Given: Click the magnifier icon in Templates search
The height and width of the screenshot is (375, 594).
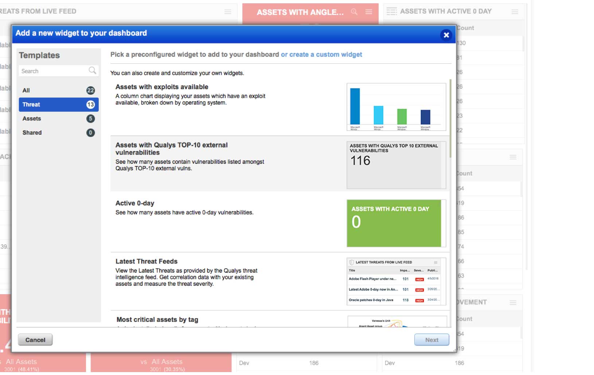Looking at the screenshot, I should click(x=92, y=71).
